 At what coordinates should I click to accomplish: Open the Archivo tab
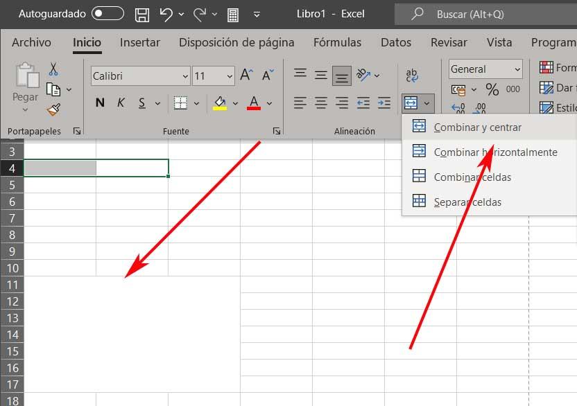31,42
